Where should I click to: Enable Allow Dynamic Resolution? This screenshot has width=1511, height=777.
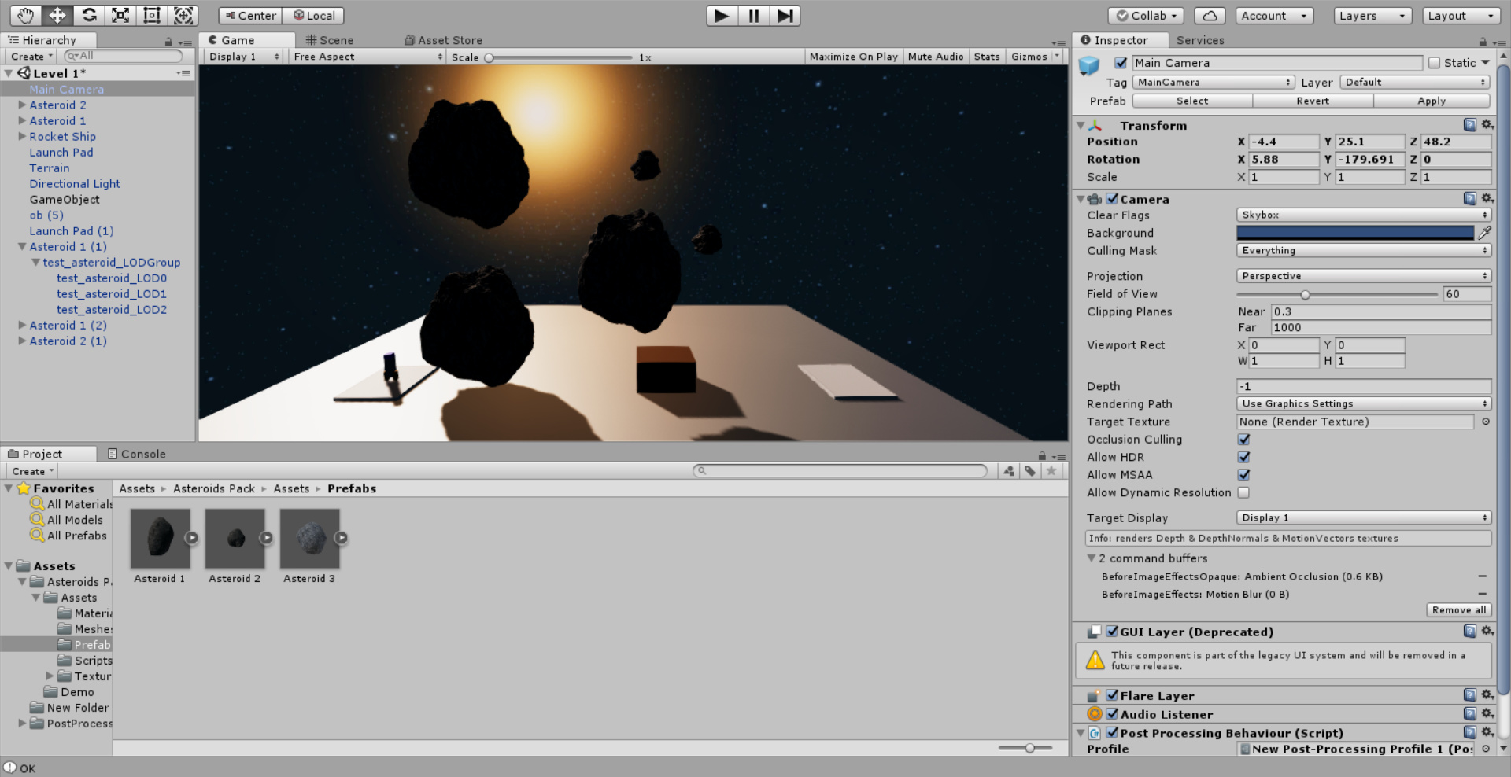[1243, 492]
